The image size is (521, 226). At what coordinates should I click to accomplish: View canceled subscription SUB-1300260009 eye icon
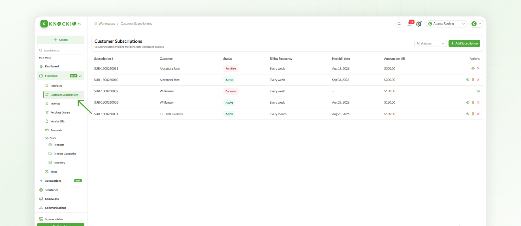(x=478, y=91)
